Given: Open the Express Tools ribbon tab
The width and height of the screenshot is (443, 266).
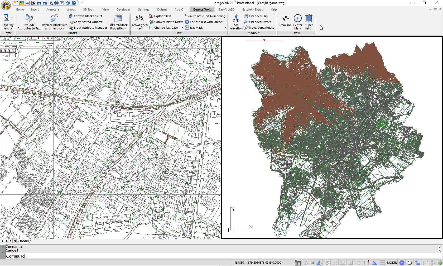Looking at the screenshot, I should pos(202,9).
